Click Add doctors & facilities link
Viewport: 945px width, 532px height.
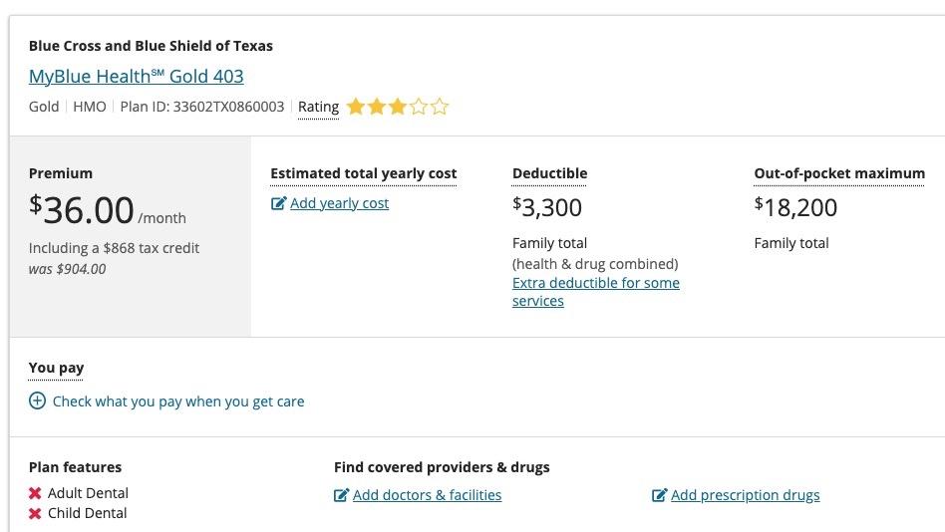[427, 495]
